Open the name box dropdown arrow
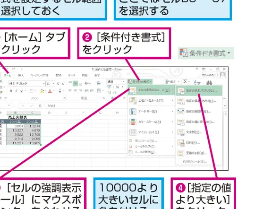The width and height of the screenshot is (255, 209). click(x=9, y=105)
